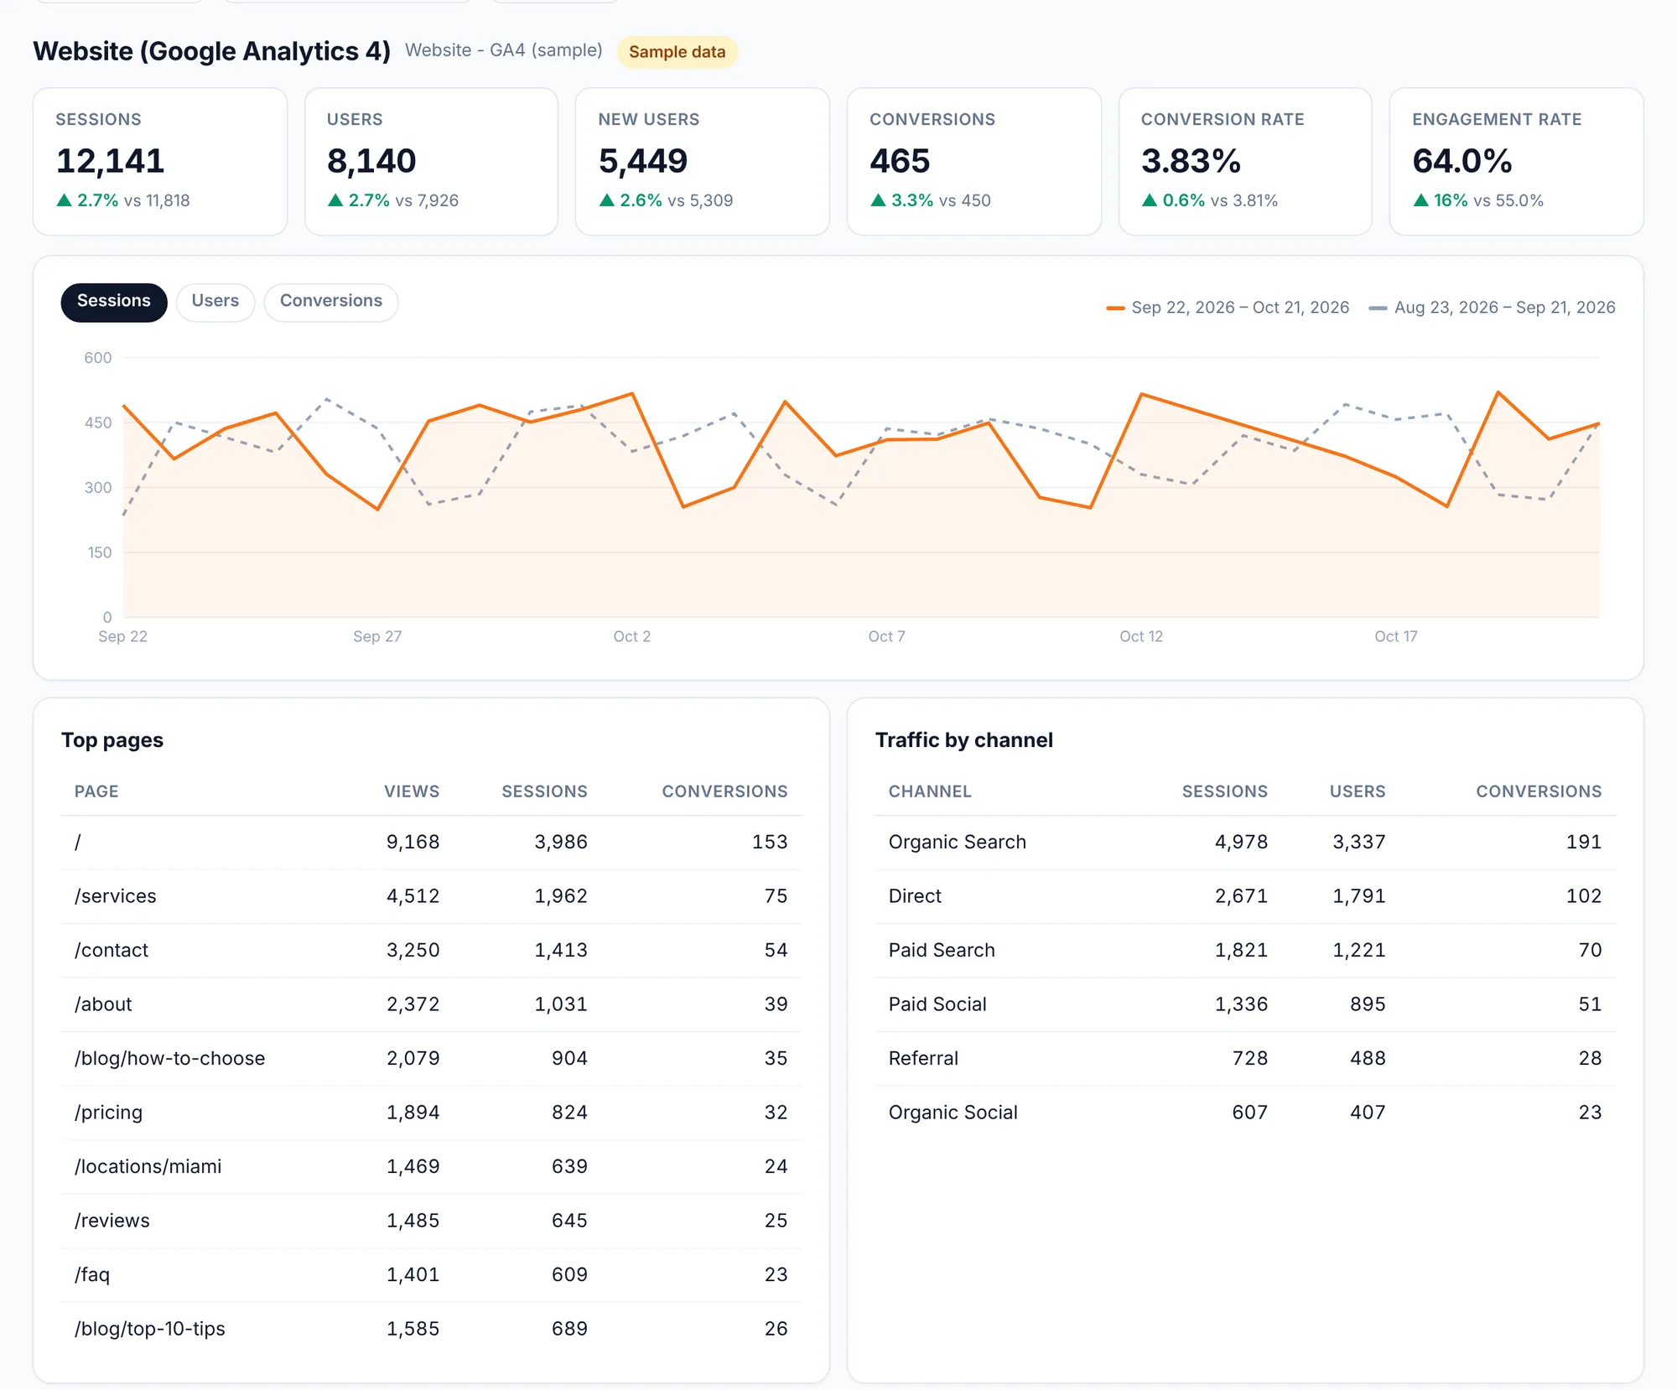Click the gray previous period legend swatch
The height and width of the screenshot is (1390, 1677).
(x=1378, y=309)
